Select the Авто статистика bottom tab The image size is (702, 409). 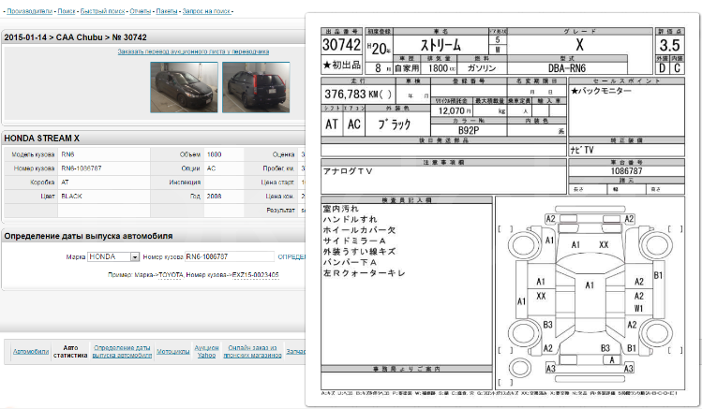tap(70, 351)
